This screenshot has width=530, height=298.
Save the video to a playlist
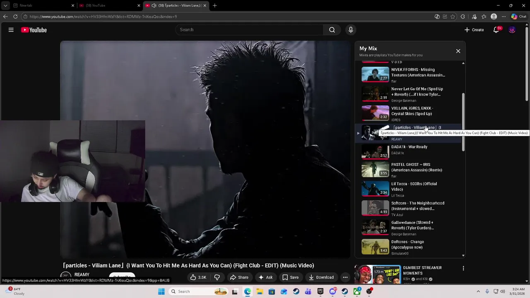click(x=290, y=277)
